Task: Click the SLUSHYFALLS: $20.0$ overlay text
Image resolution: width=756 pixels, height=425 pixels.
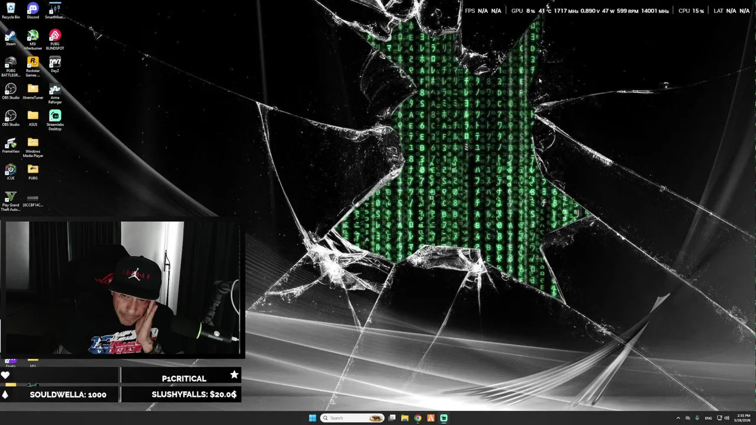Action: click(x=194, y=394)
